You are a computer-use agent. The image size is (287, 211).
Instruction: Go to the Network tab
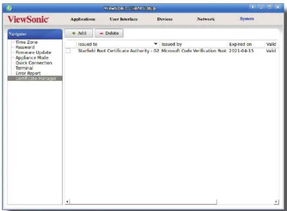click(206, 19)
